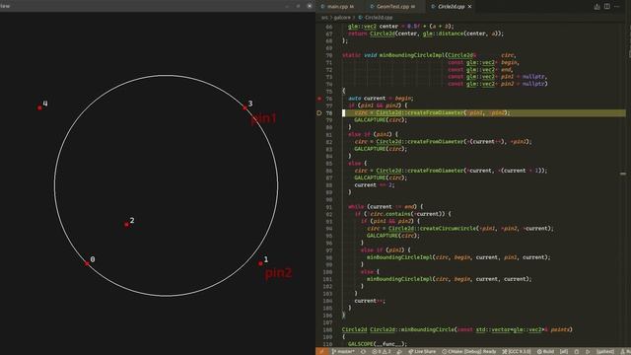Click the debug arrow at line 78

click(319, 113)
